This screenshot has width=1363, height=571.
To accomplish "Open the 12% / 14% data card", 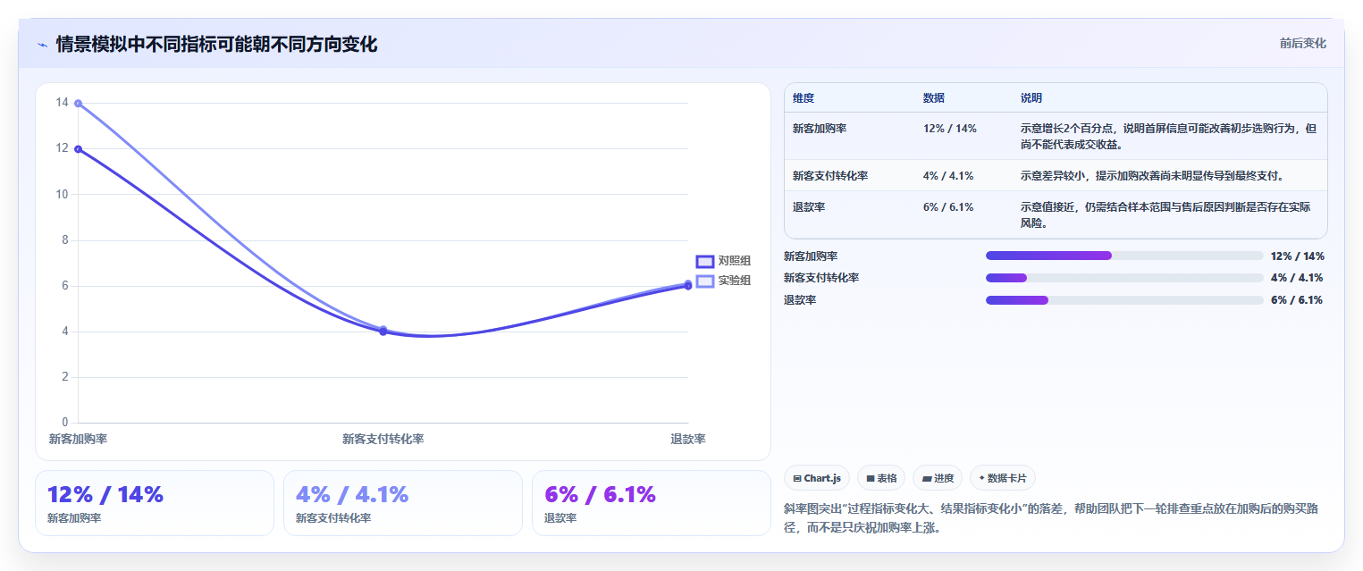I will pos(155,503).
